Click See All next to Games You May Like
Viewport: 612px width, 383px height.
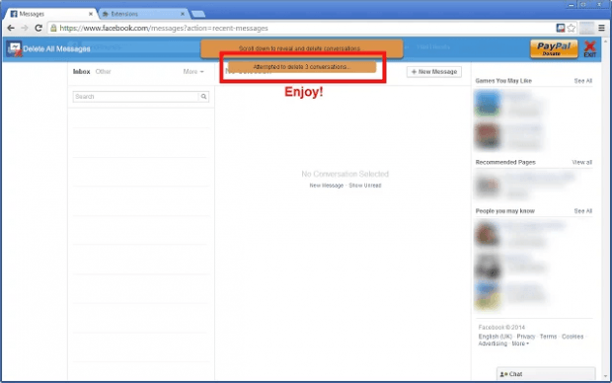tap(583, 81)
